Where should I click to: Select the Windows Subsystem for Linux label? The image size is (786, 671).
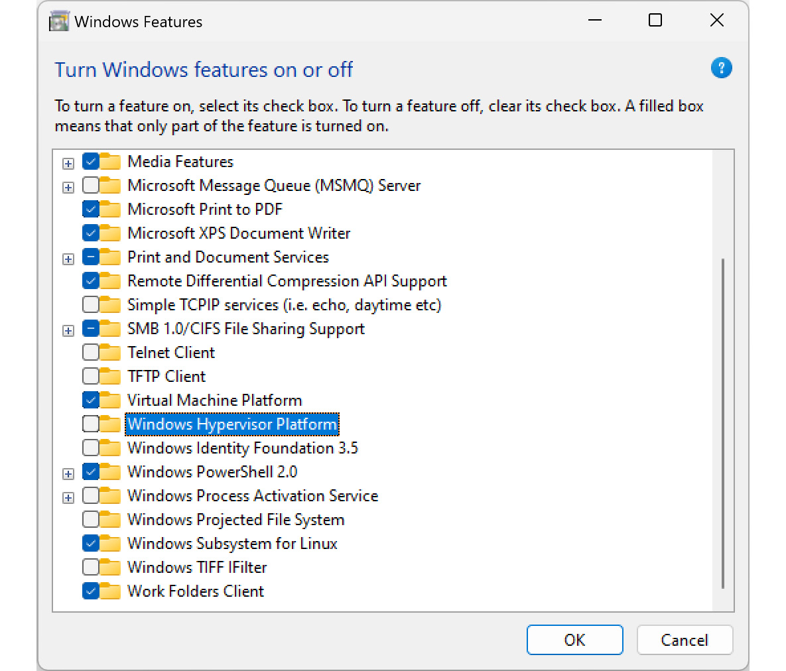[x=233, y=544]
